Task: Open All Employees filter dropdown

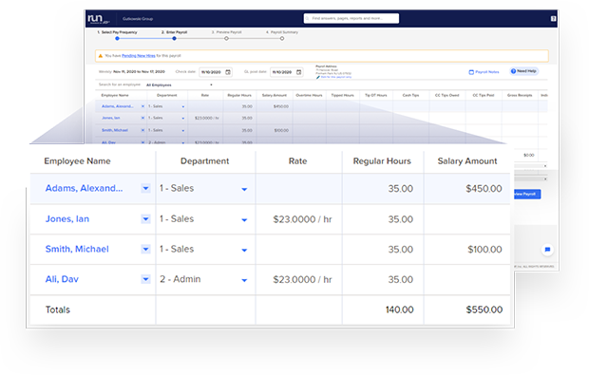Action: 180,84
